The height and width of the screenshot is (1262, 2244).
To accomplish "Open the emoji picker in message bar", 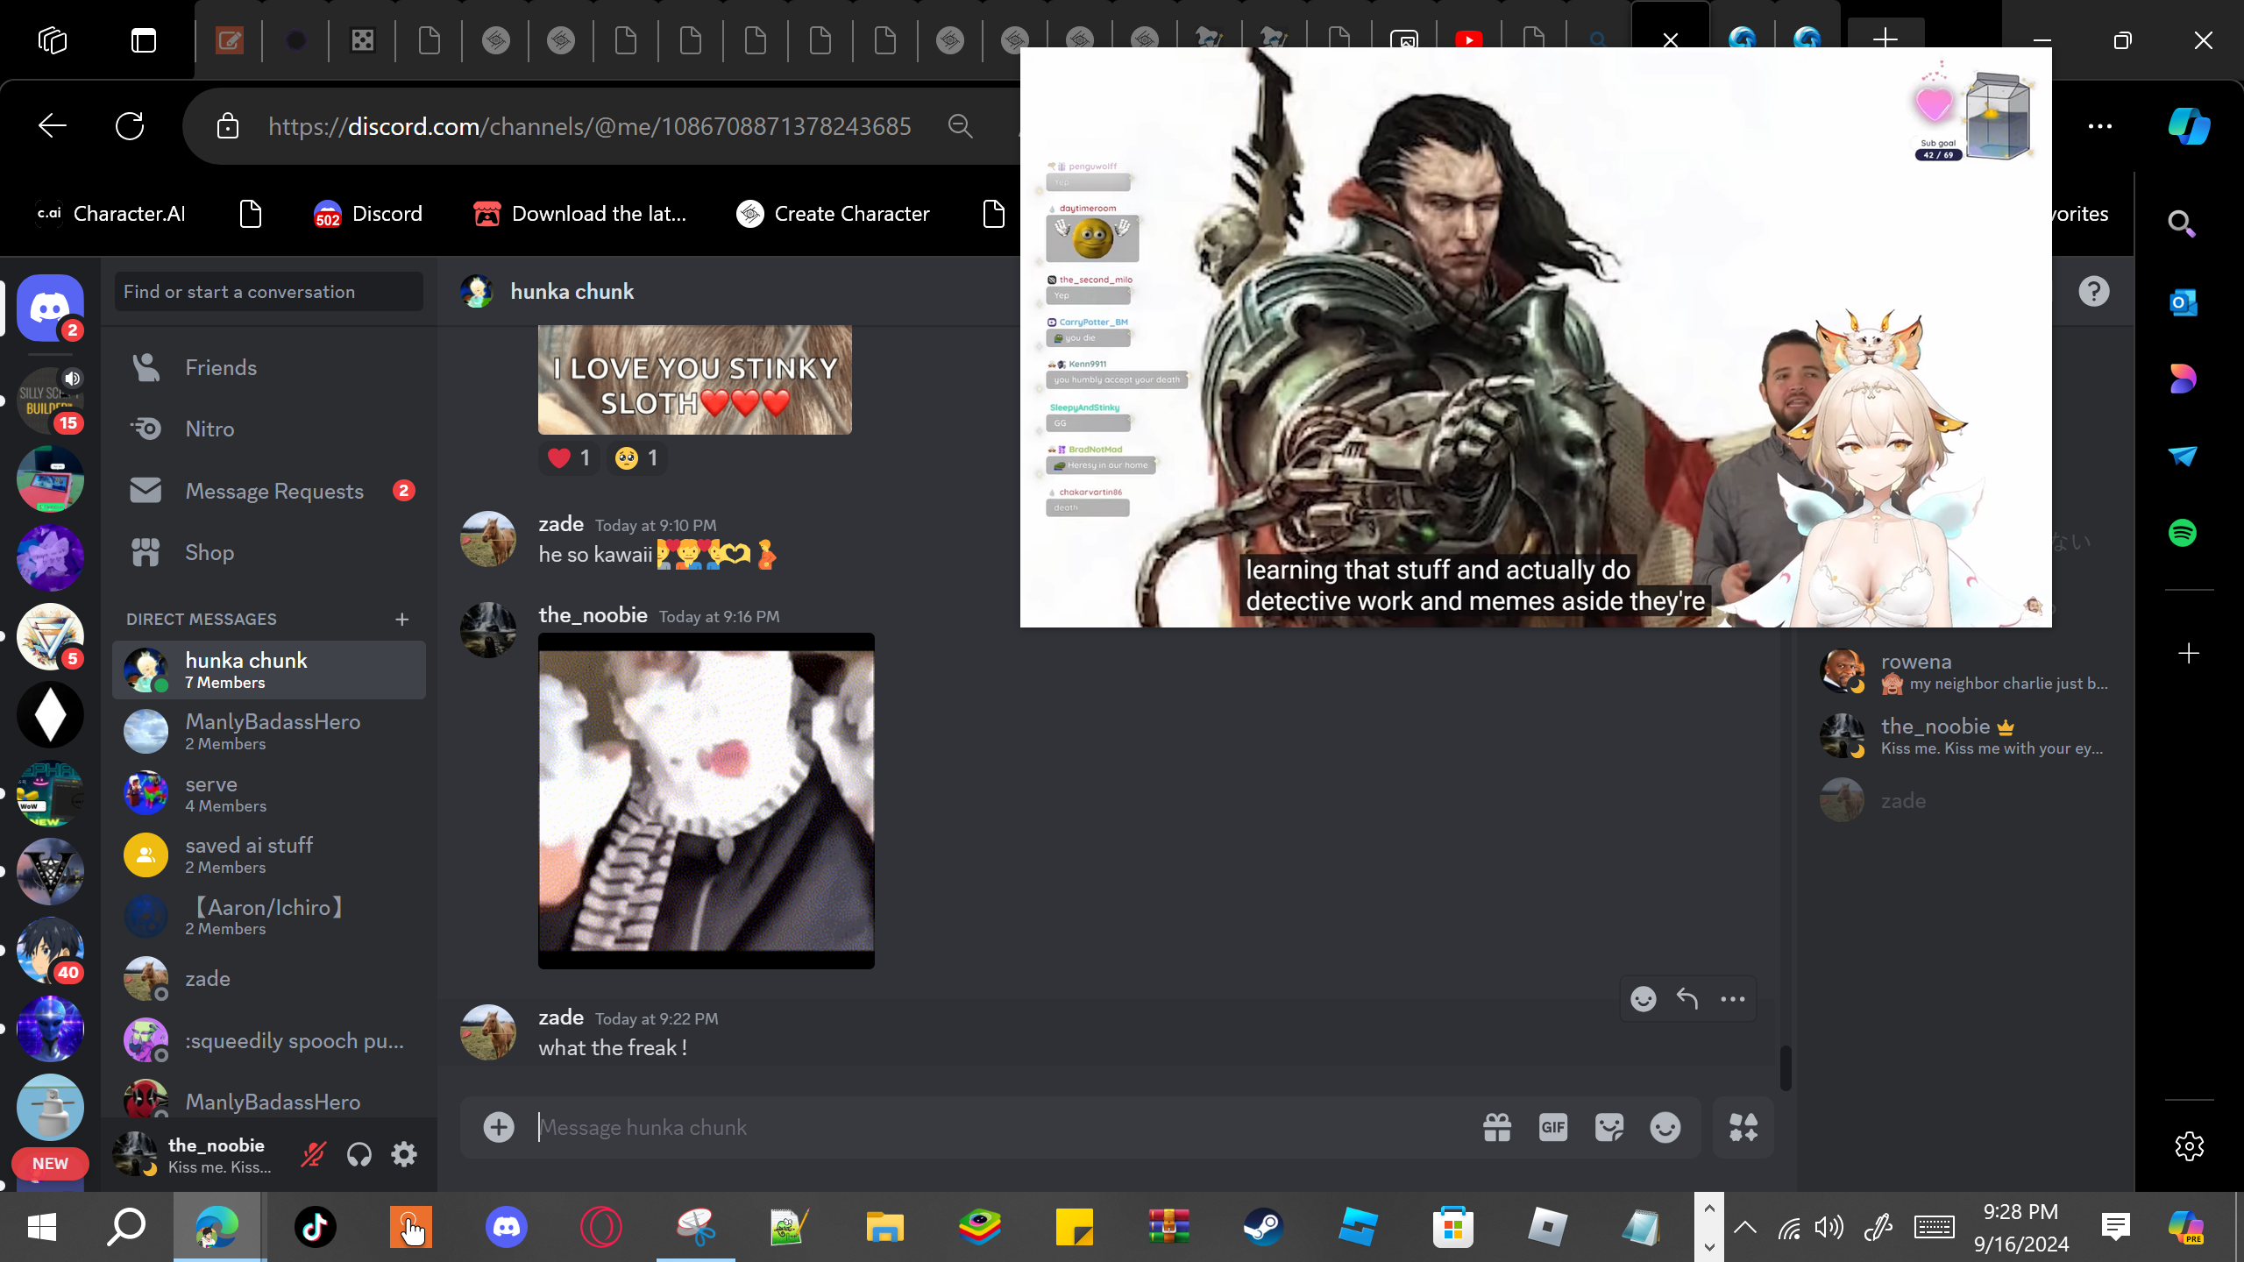I will click(1665, 1127).
